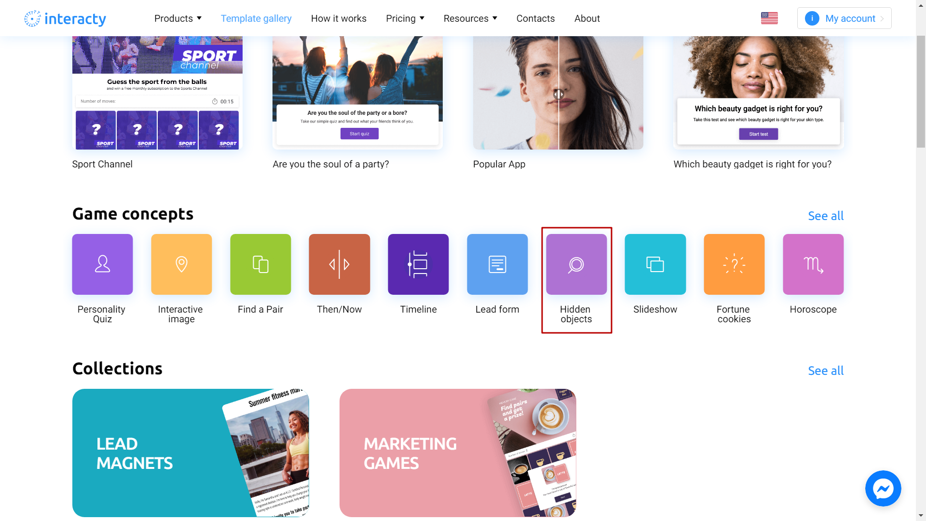The image size is (926, 521).
Task: Open the Products dropdown menu
Action: pyautogui.click(x=177, y=18)
